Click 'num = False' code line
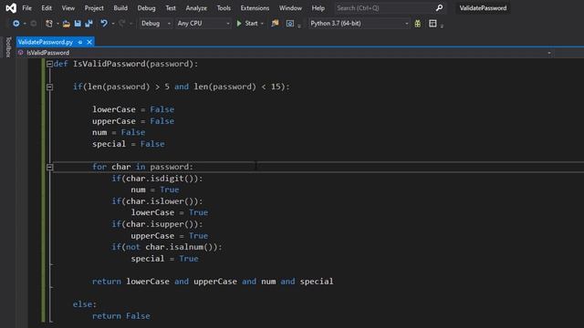Viewport: 584px width, 328px height. (119, 132)
